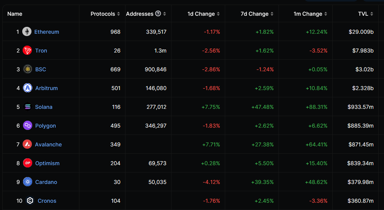
Task: Select Cronos TVL value $360.87m
Action: pos(361,201)
